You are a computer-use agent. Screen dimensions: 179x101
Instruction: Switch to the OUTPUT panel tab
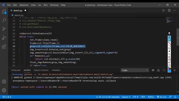27,70
